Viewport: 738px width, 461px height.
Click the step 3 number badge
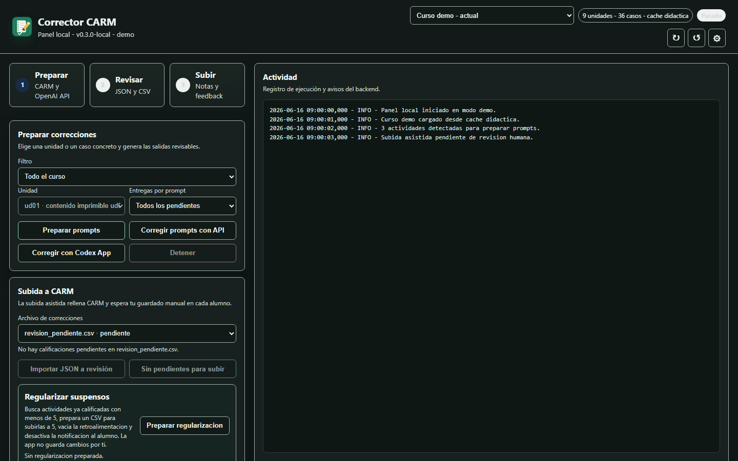183,85
